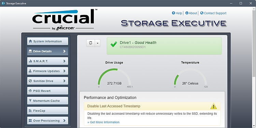Click the Sanitize Drive prohibition icon
The image size is (256, 128).
point(30,81)
